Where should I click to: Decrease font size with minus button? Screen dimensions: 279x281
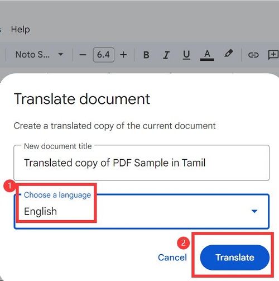click(83, 55)
